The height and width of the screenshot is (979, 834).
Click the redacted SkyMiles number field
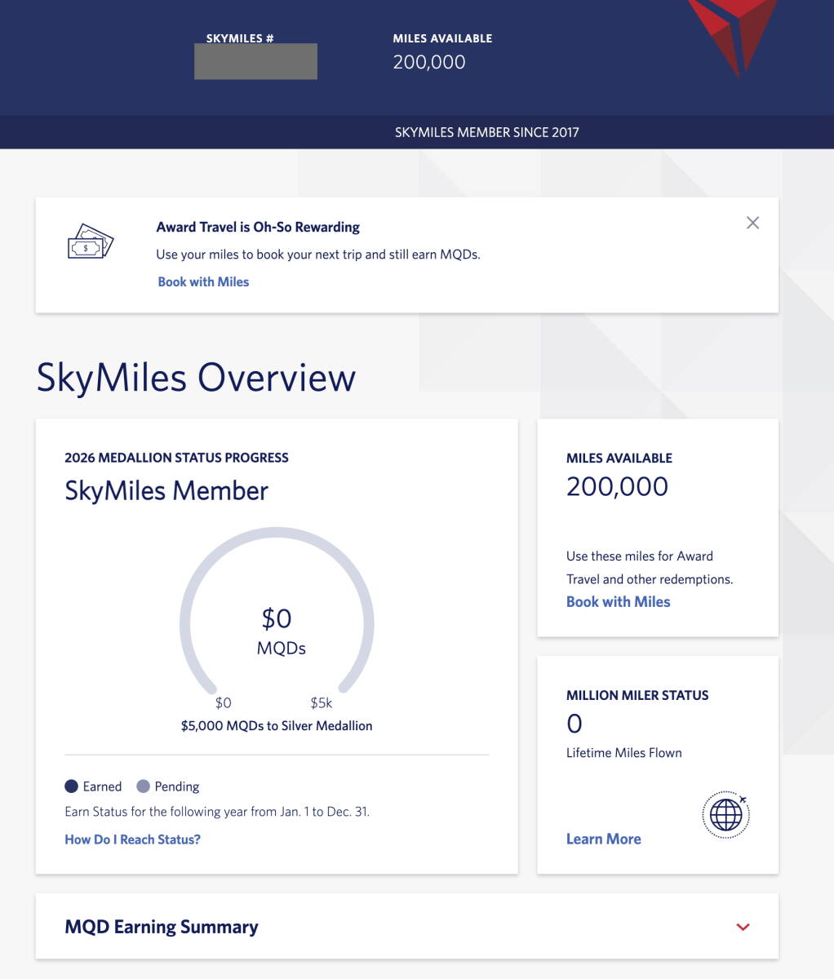point(255,61)
